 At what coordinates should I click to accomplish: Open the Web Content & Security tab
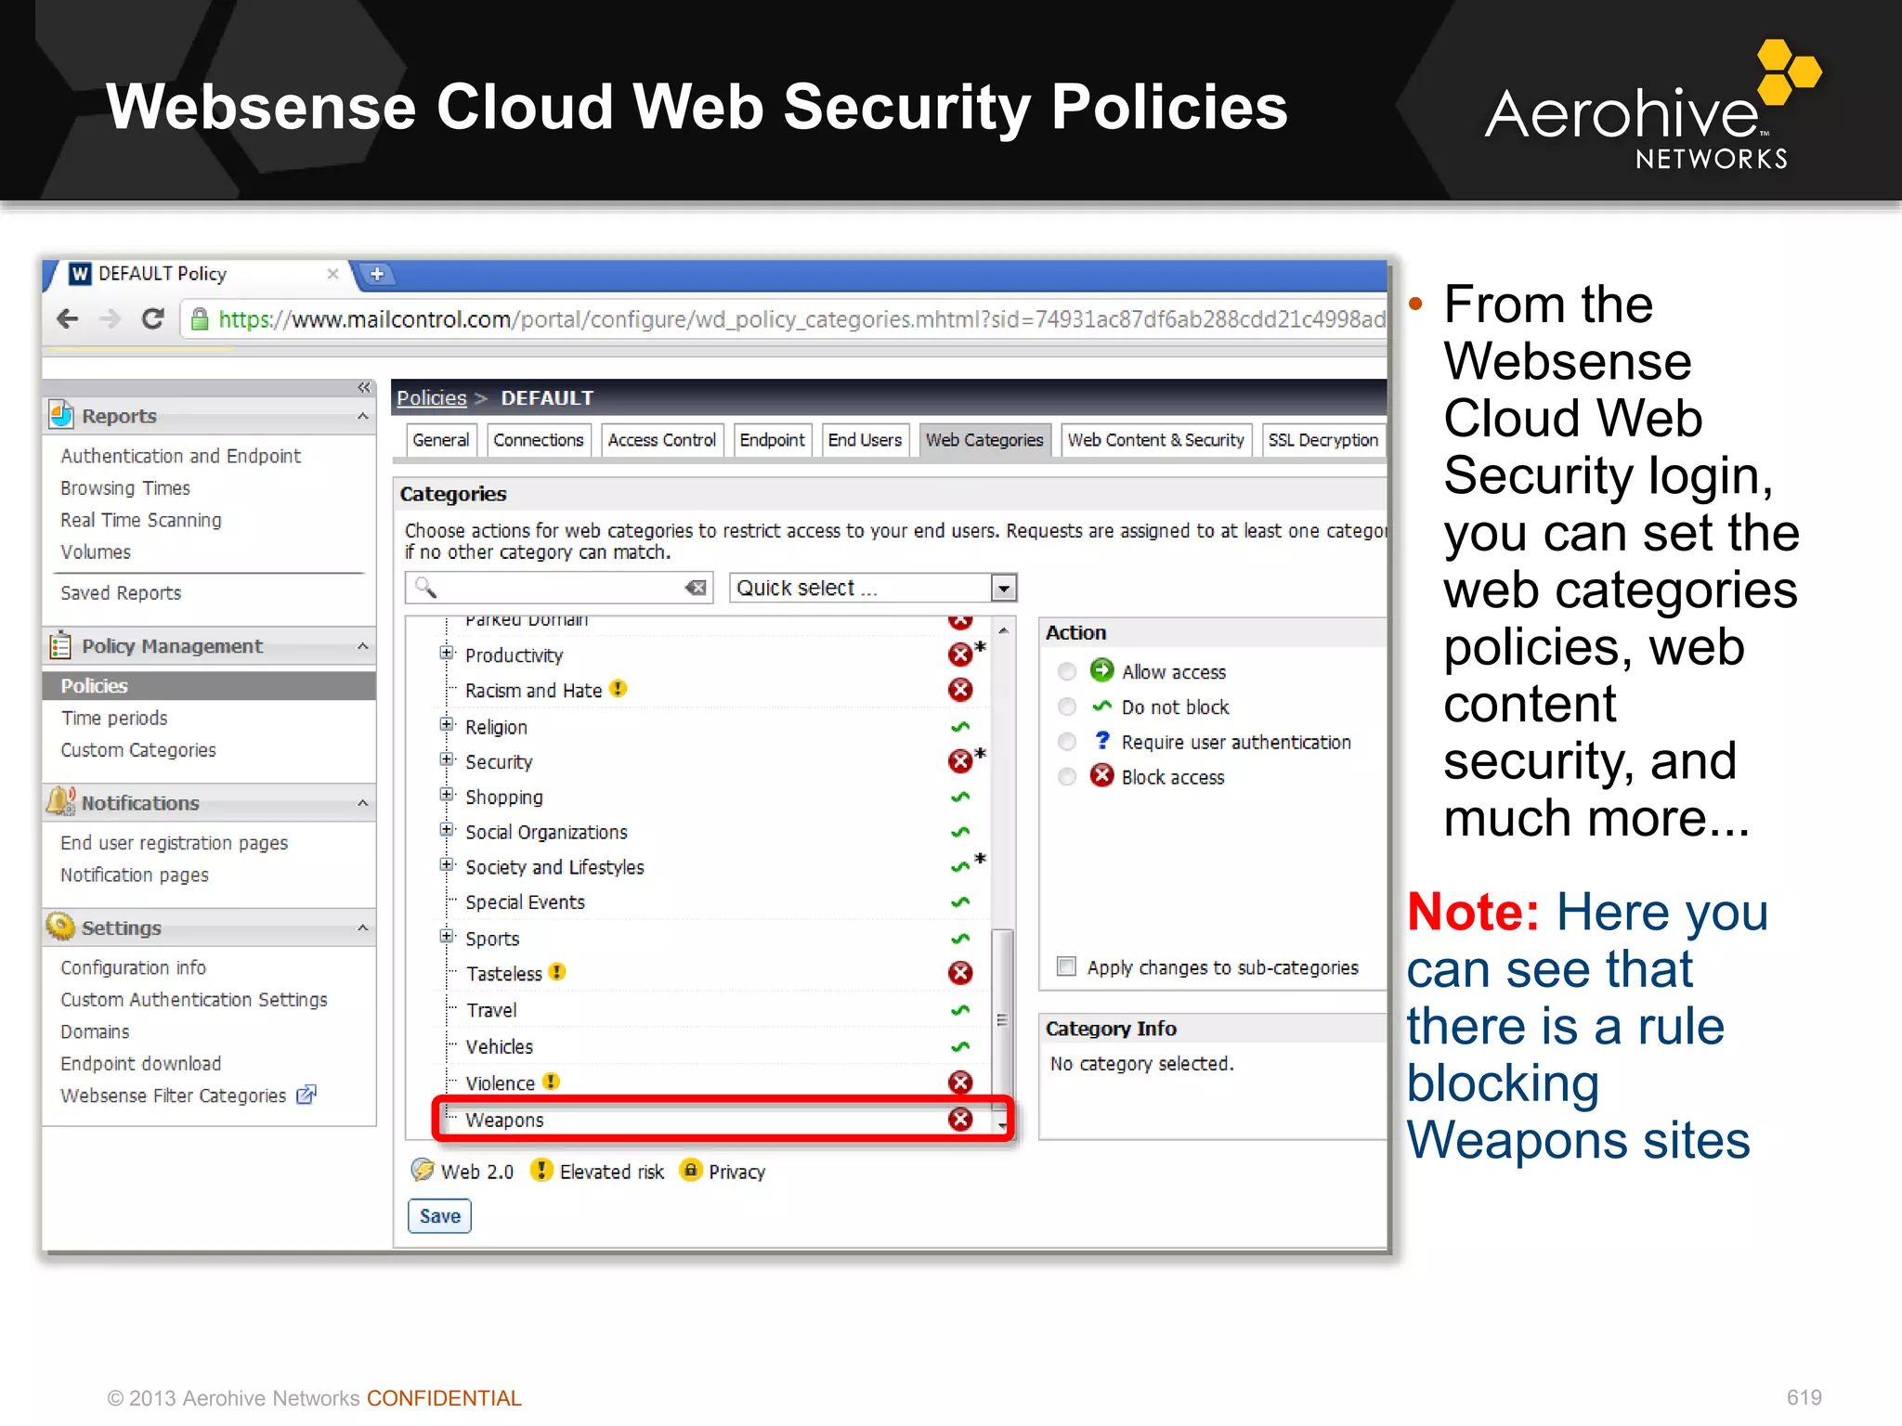[x=1156, y=440]
